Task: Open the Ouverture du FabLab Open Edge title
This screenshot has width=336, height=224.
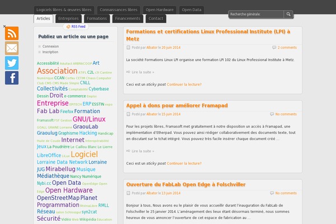Action: [x=186, y=184]
